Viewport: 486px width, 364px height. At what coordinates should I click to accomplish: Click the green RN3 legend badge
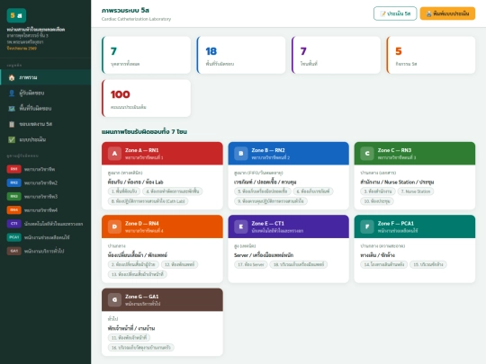13,196
